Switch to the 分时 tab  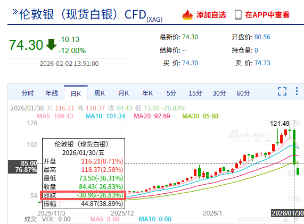point(28,93)
